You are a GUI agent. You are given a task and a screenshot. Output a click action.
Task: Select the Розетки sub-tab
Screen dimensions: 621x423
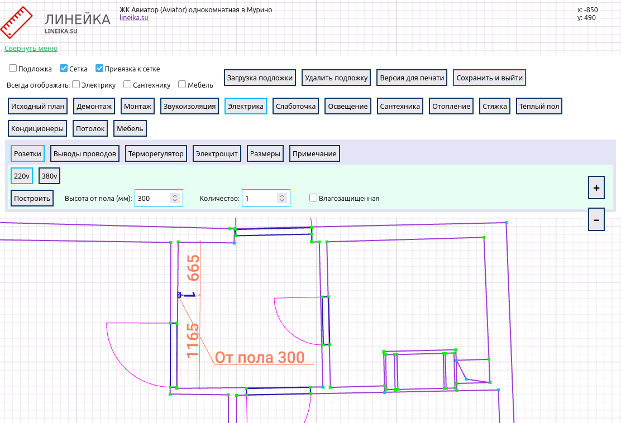tap(27, 153)
